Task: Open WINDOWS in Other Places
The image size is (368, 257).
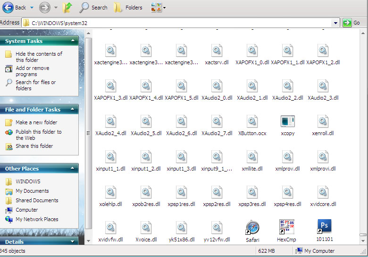Action: tap(28, 181)
